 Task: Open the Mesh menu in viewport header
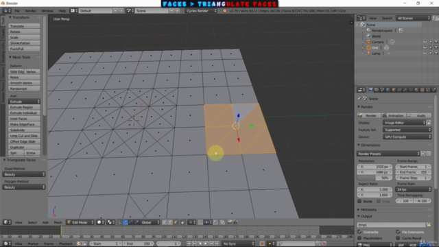point(58,222)
